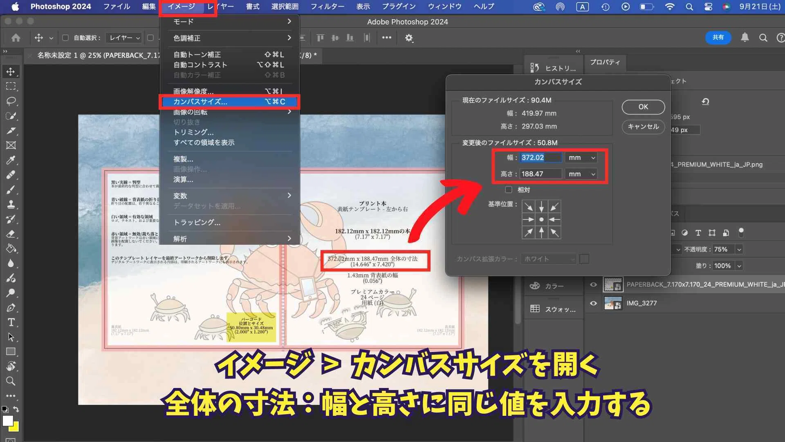Click the background color swatch
Screen dimensions: 785x442
[x=16, y=428]
